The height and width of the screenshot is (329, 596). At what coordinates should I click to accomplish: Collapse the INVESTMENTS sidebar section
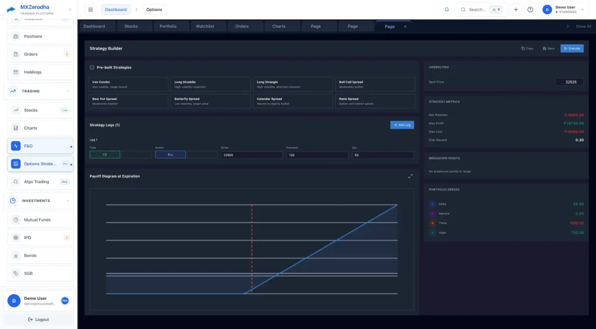pyautogui.click(x=68, y=201)
